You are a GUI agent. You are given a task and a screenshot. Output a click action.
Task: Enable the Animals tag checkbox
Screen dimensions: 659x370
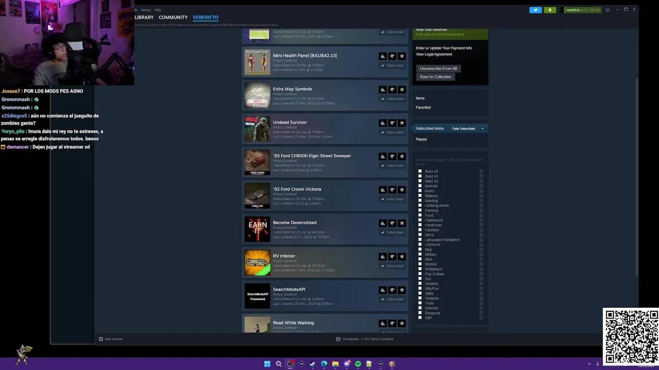pyautogui.click(x=420, y=186)
